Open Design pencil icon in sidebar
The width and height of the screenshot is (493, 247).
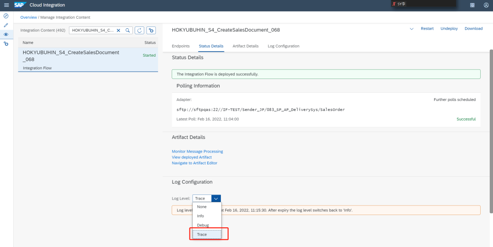[x=6, y=25]
